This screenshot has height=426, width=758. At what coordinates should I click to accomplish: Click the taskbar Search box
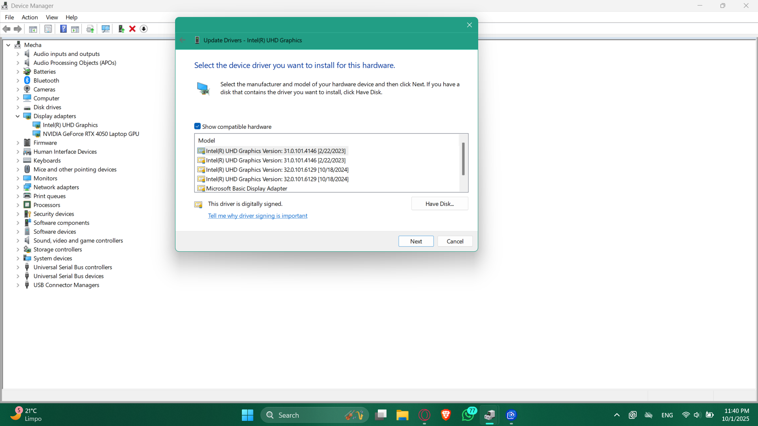pyautogui.click(x=315, y=415)
